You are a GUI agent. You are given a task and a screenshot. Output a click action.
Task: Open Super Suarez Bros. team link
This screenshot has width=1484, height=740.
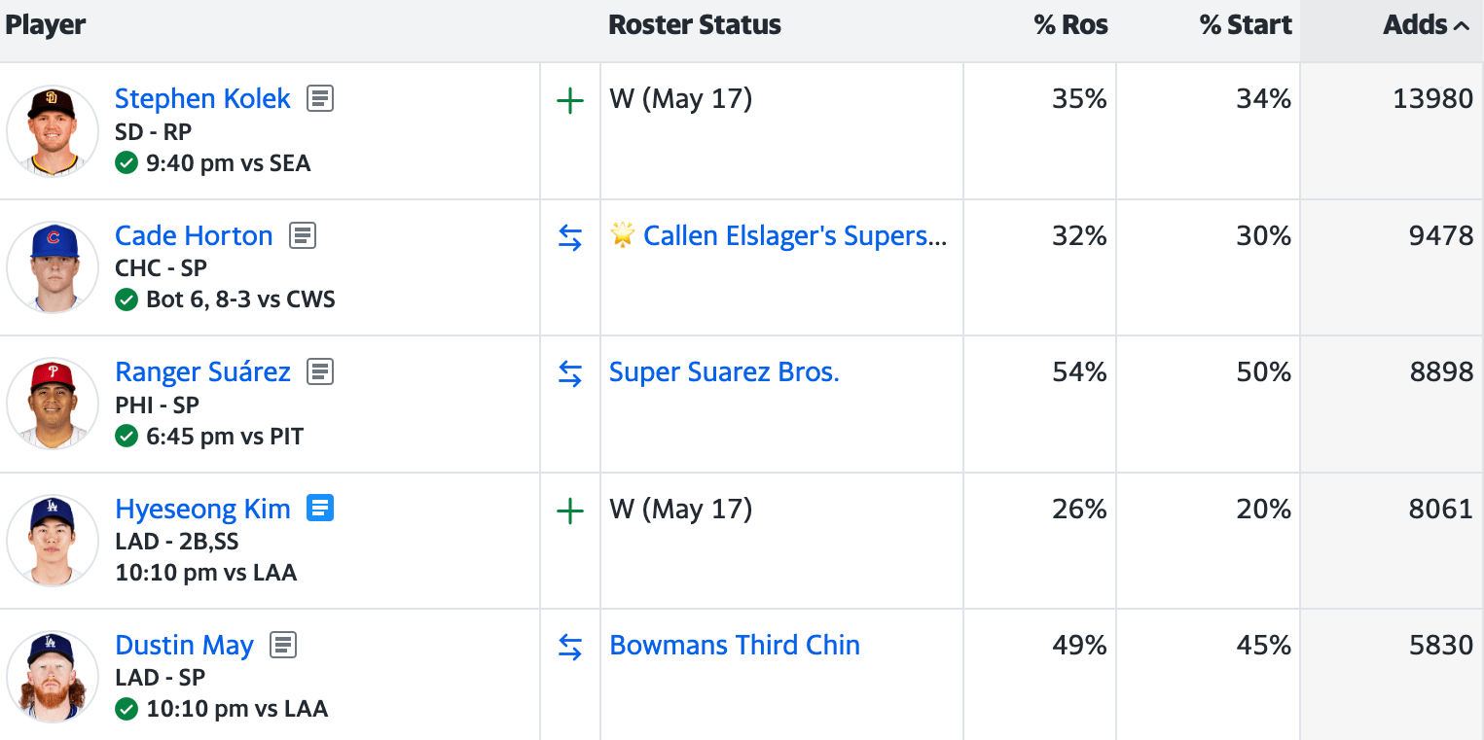(x=724, y=371)
